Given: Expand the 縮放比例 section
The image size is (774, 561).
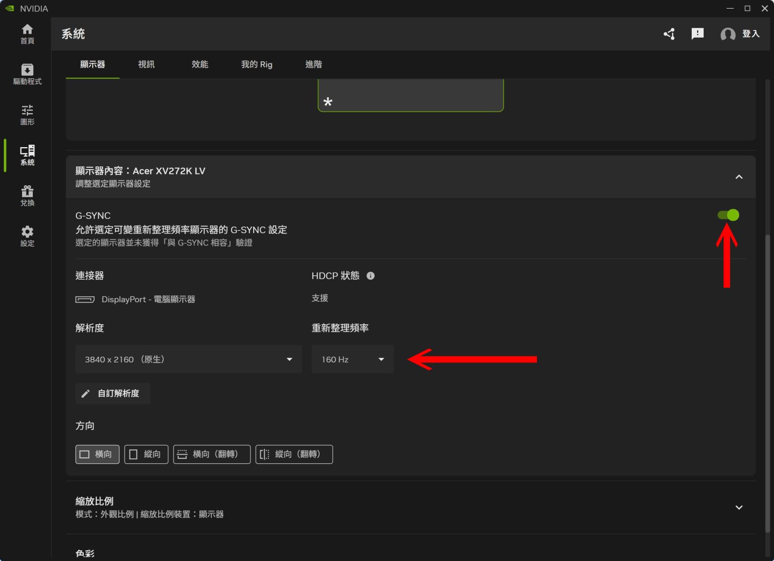Looking at the screenshot, I should click(739, 506).
